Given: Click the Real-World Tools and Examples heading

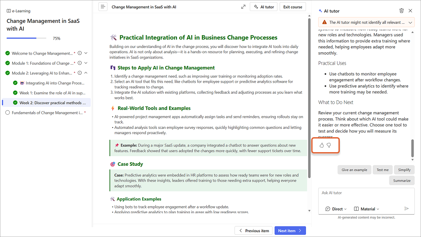Looking at the screenshot, I should point(154,108).
